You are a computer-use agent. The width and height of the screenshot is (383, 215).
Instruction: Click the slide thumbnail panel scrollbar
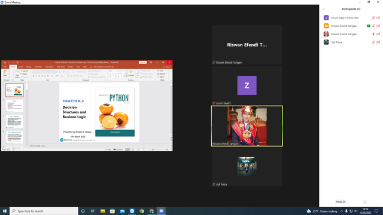click(x=26, y=115)
